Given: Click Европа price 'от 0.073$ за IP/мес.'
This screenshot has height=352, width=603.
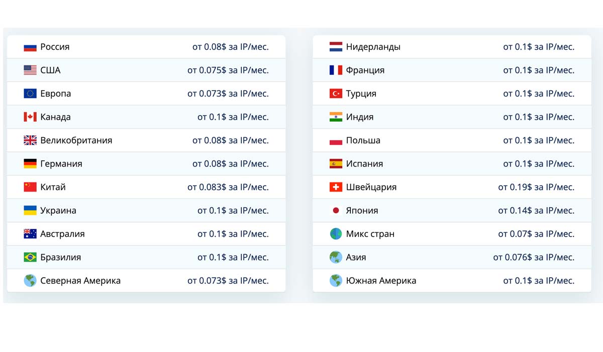Looking at the screenshot, I should pos(228,94).
